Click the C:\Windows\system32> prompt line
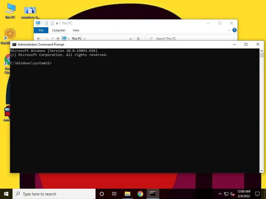Screen dimensions: 266x199 click(x=31, y=63)
